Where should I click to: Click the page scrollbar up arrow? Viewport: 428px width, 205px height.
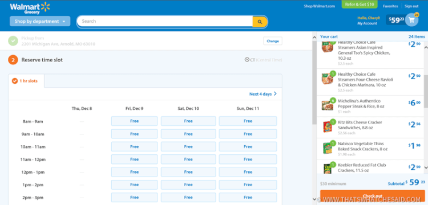314,37
